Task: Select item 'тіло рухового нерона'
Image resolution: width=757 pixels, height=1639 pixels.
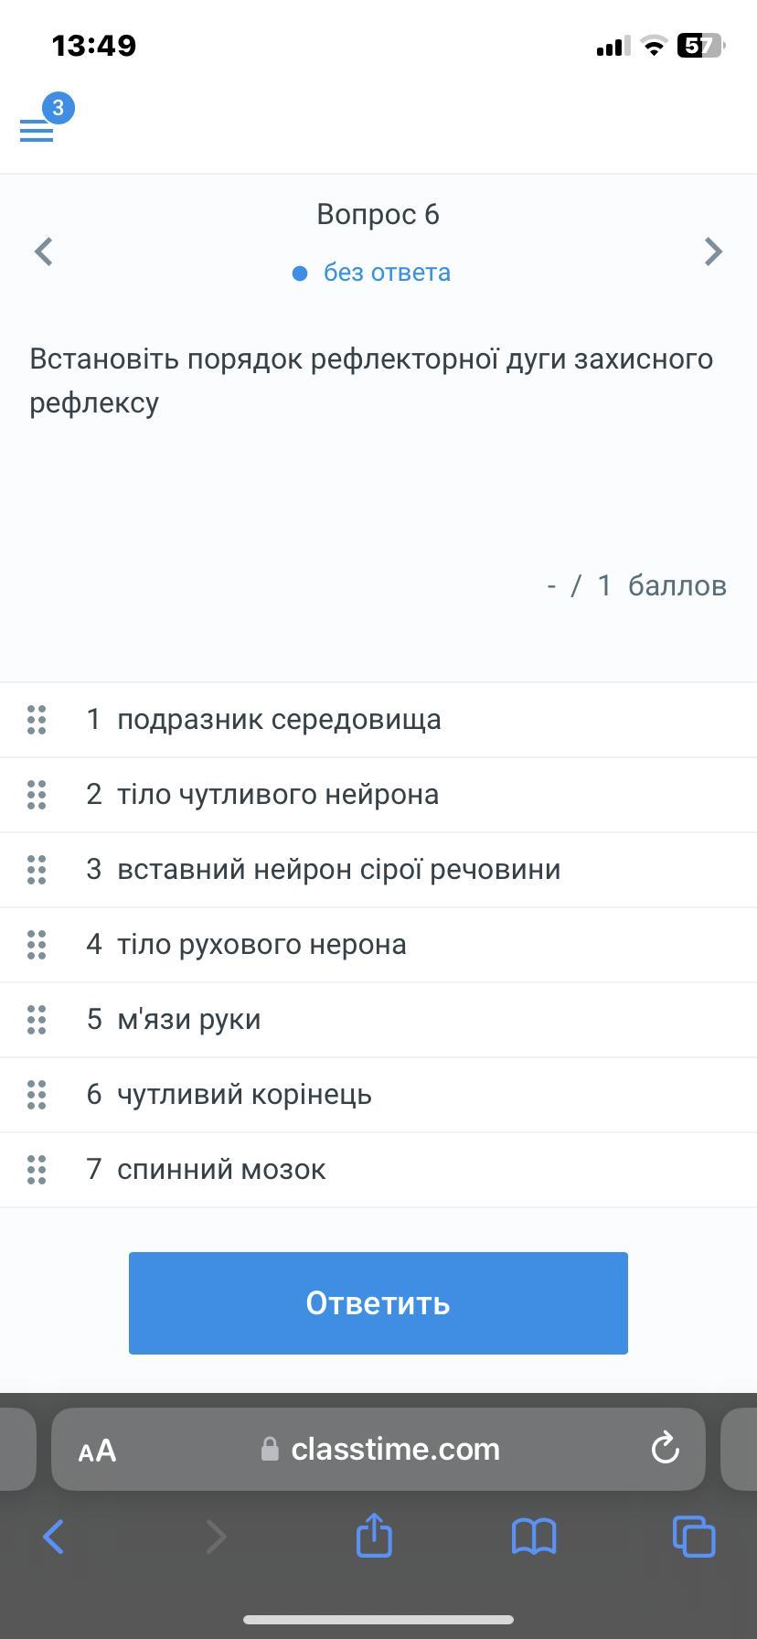Action: (x=378, y=945)
